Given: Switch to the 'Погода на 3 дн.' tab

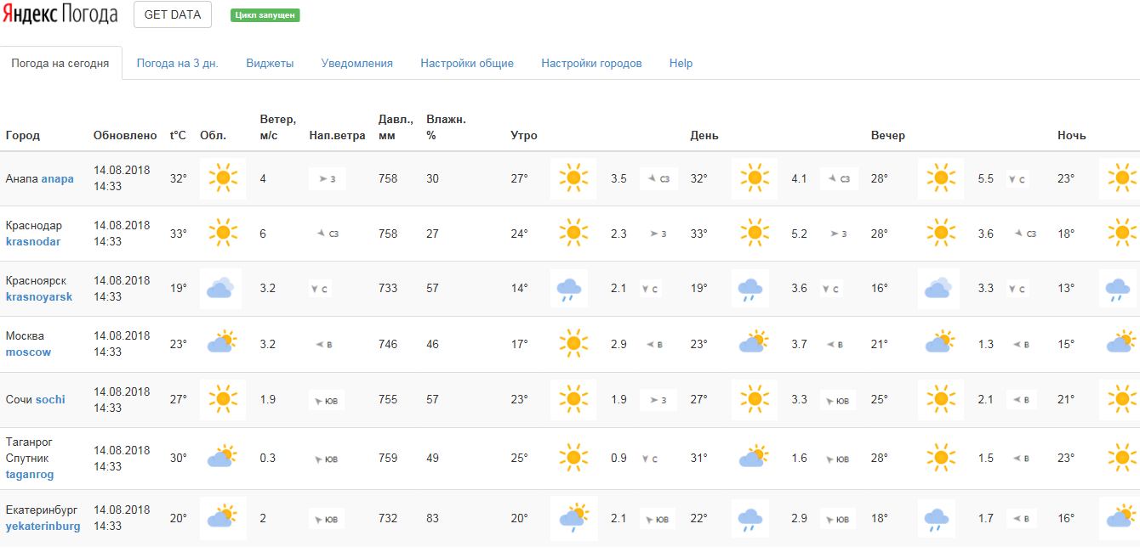Looking at the screenshot, I should point(177,63).
